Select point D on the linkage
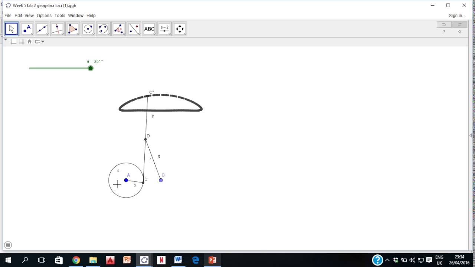This screenshot has height=267, width=475. (145, 139)
